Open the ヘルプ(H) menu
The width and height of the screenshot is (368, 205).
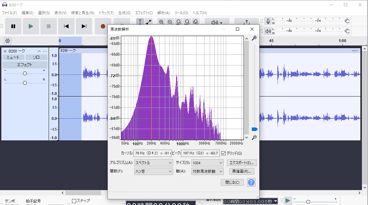pyautogui.click(x=200, y=13)
